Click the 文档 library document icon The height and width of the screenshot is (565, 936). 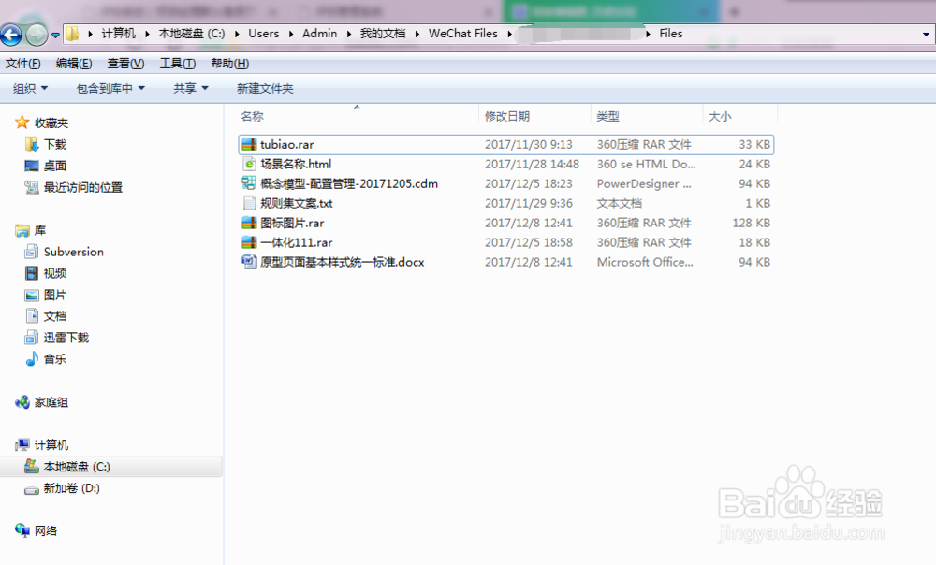pos(32,316)
